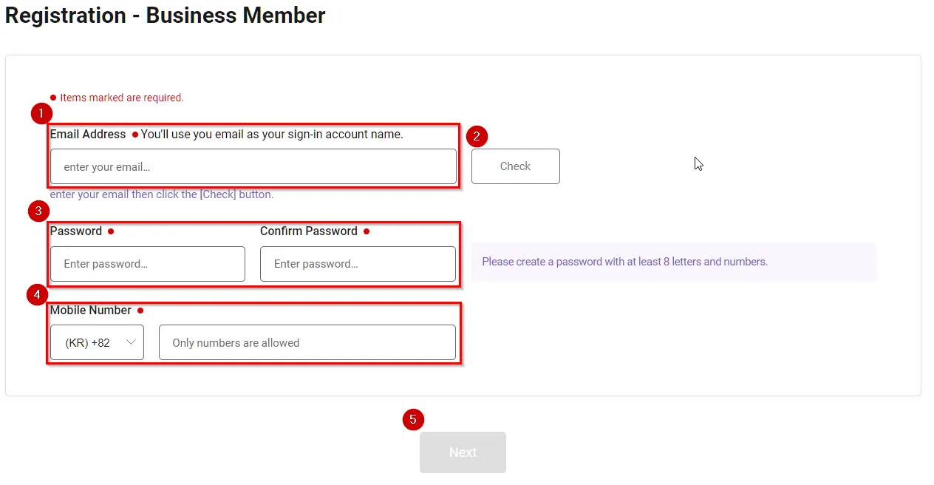This screenshot has width=934, height=485.
Task: Click the Mobile Number label
Action: tap(91, 311)
